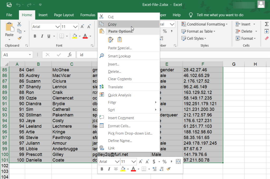270x179 pixels.
Task: Click the Paste option clipboard with brush icon
Action: [x=110, y=40]
